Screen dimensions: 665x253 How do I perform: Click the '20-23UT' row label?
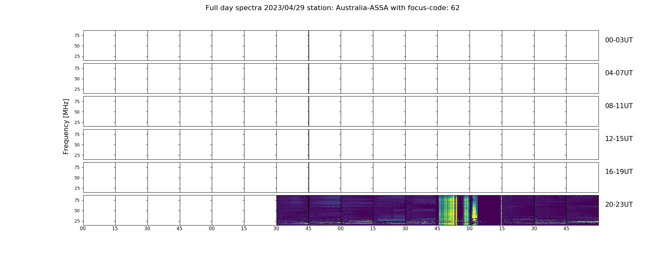tap(619, 205)
